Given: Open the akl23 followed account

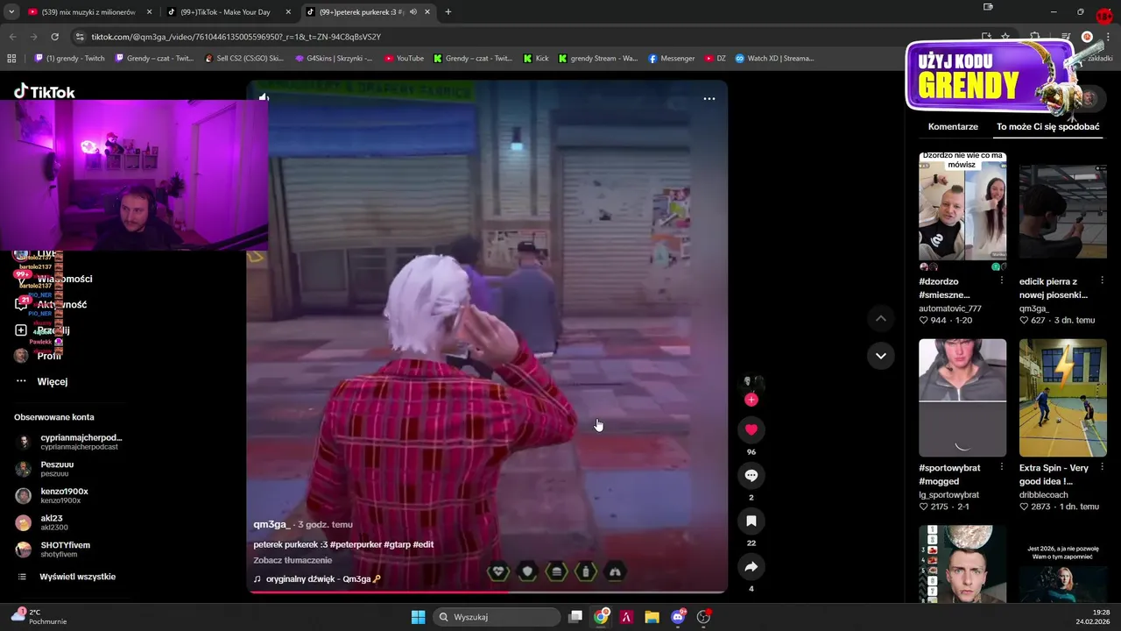Looking at the screenshot, I should pyautogui.click(x=41, y=522).
